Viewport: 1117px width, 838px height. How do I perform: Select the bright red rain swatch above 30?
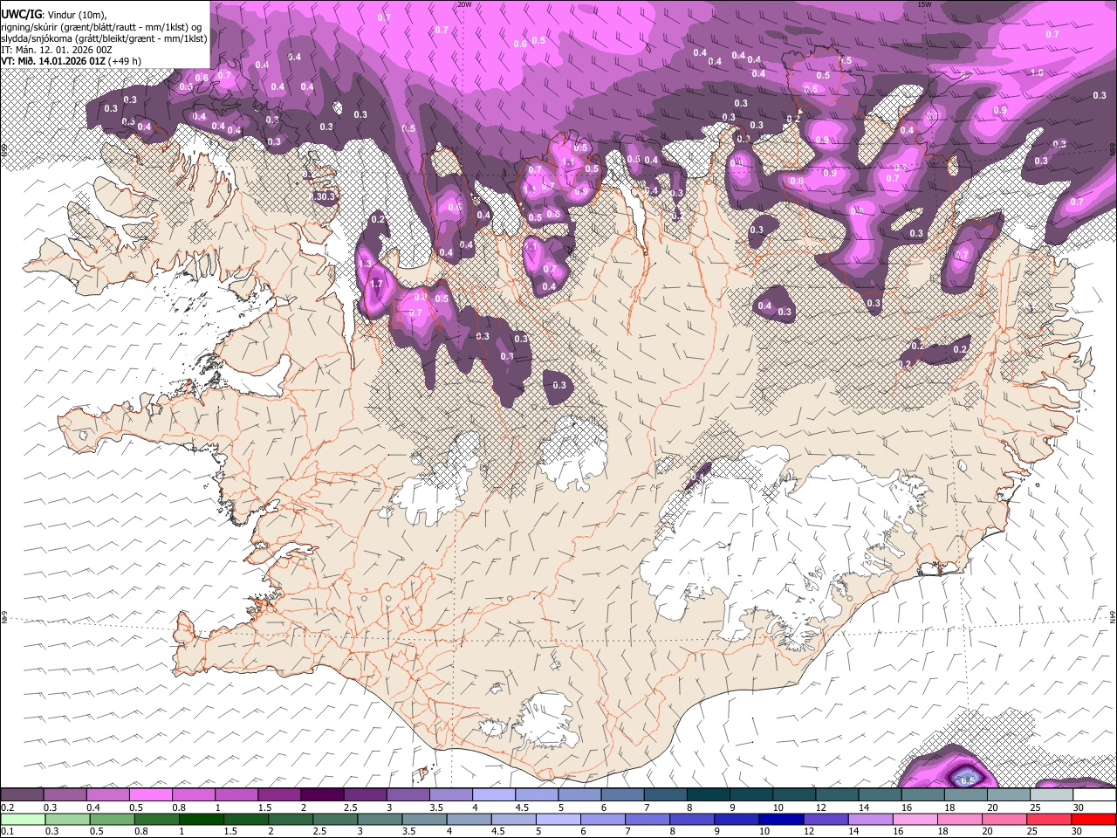tap(1093, 819)
